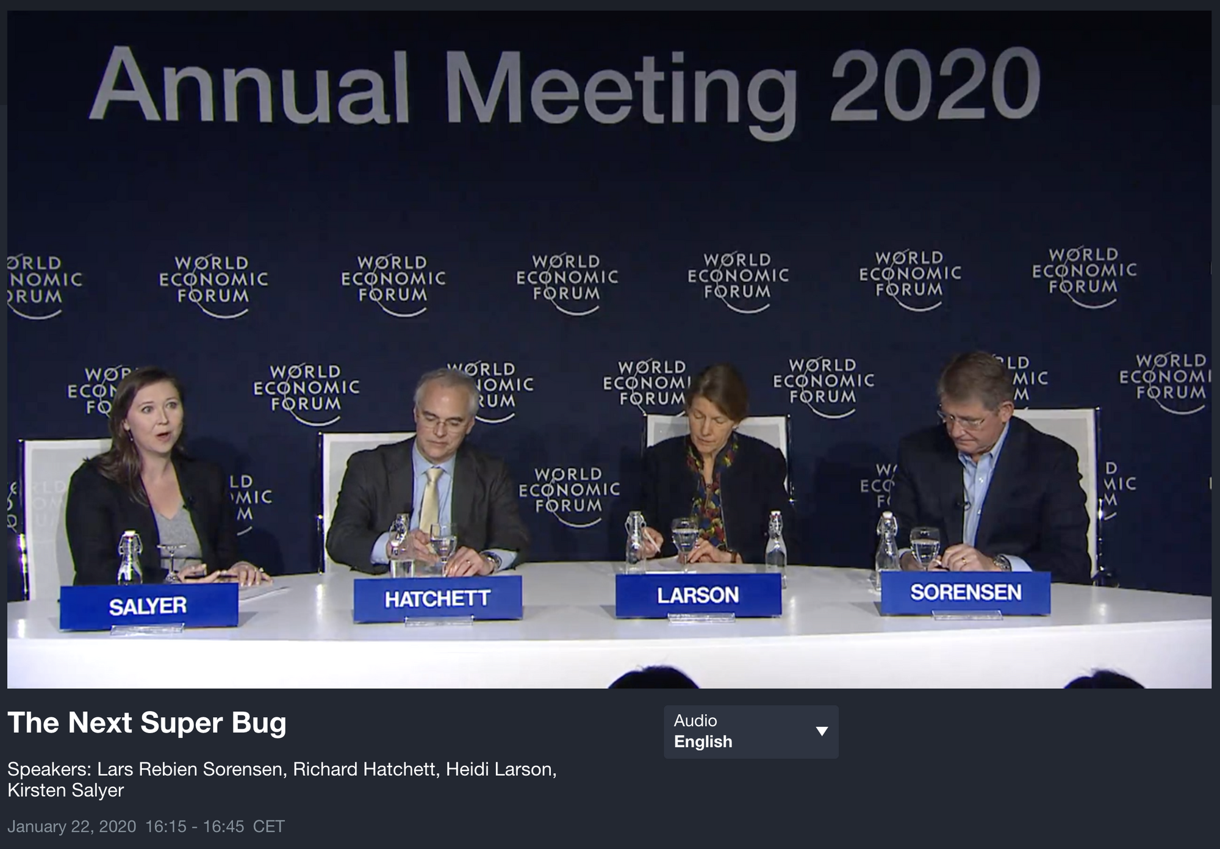This screenshot has width=1220, height=849.
Task: Click the title 'The Next Super Bug'
Action: tap(147, 723)
